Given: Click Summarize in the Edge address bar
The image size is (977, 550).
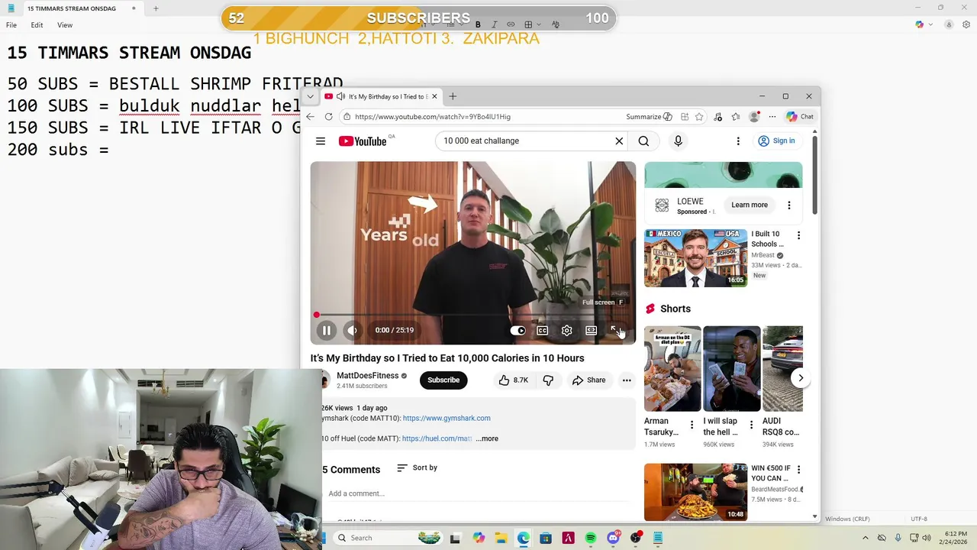Looking at the screenshot, I should (649, 117).
